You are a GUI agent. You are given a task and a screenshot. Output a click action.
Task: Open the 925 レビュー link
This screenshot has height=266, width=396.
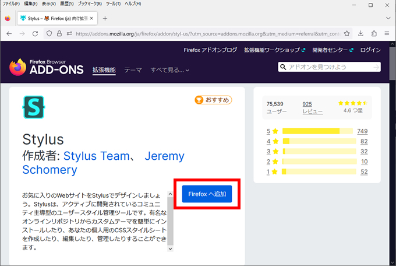click(313, 107)
